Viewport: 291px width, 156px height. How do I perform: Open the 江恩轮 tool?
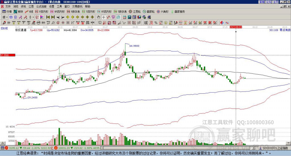(x=135, y=11)
